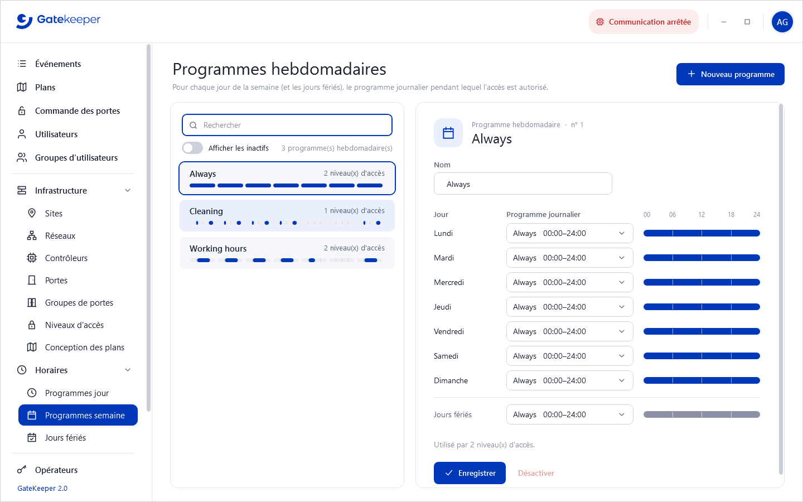803x502 pixels.
Task: Click the Niveaux d'accès padlock icon
Action: coord(32,325)
